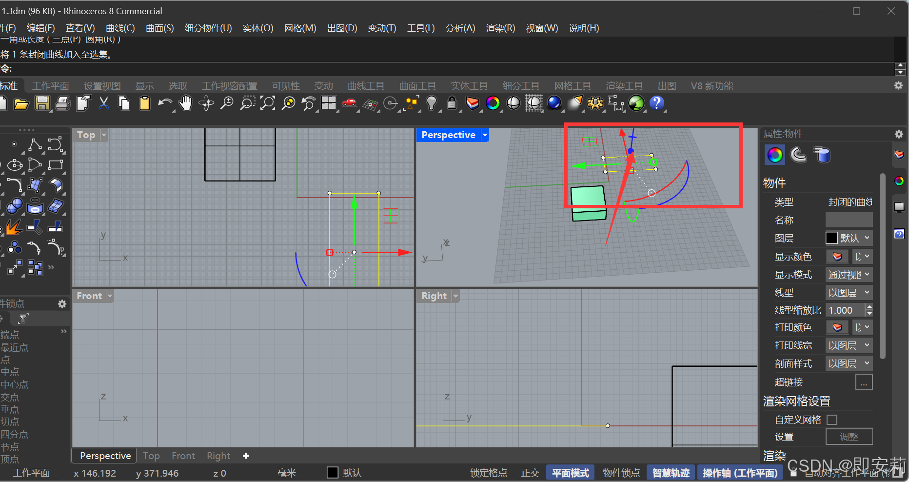909x482 pixels.
Task: Click the Open file folder icon
Action: (21, 103)
